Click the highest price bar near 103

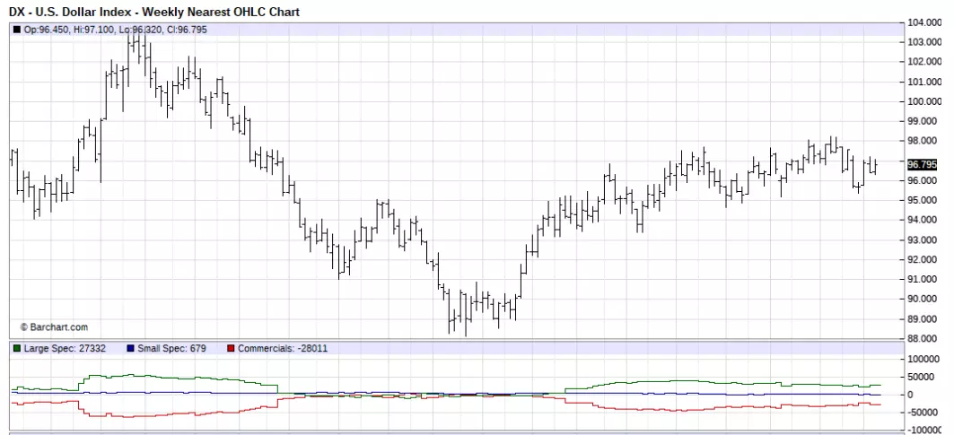(x=139, y=48)
